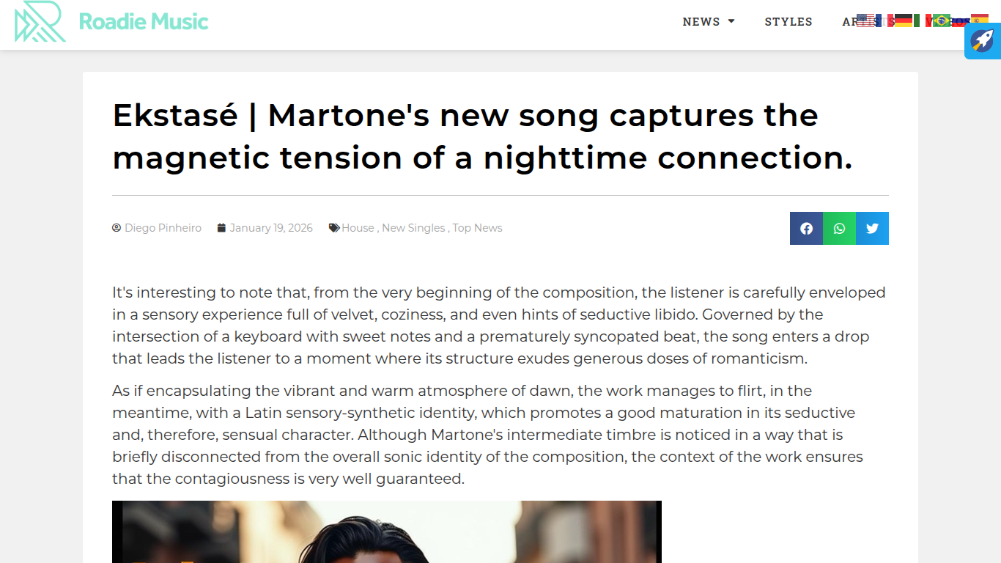
Task: Share article on Facebook
Action: click(806, 228)
